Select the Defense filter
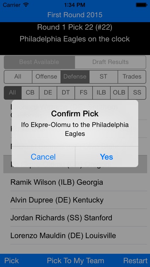Viewport: 150px width, 267px height. pos(75,77)
